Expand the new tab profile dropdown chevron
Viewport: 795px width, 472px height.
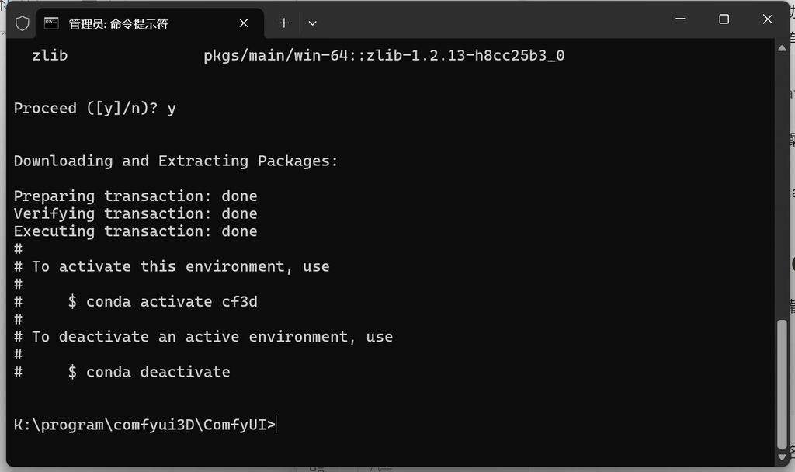(x=312, y=23)
